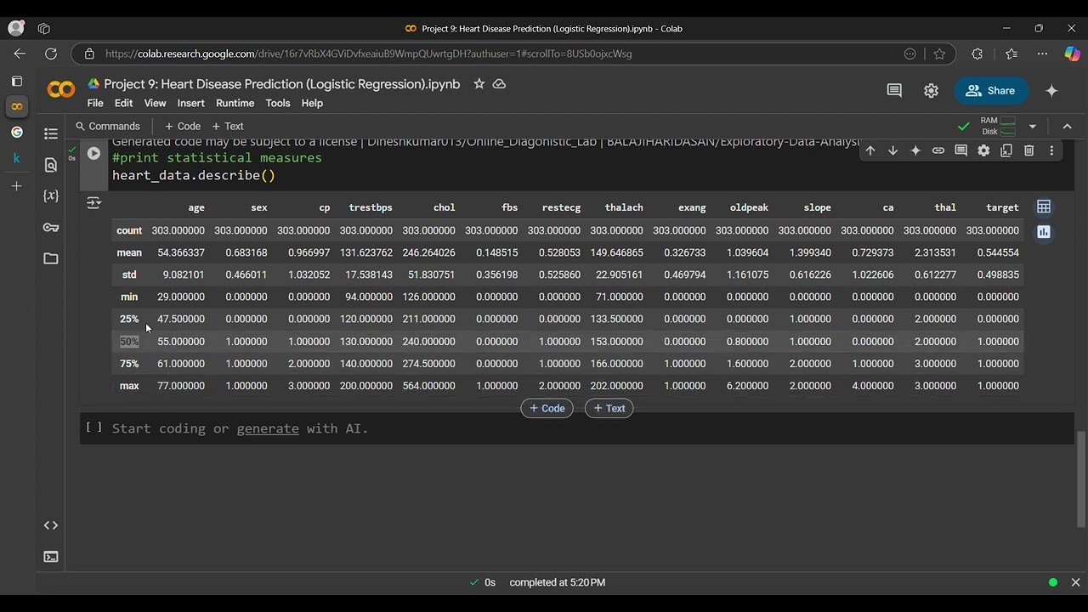Screen dimensions: 1088x612
Task: Rename the notebook via its title
Action: click(x=282, y=84)
